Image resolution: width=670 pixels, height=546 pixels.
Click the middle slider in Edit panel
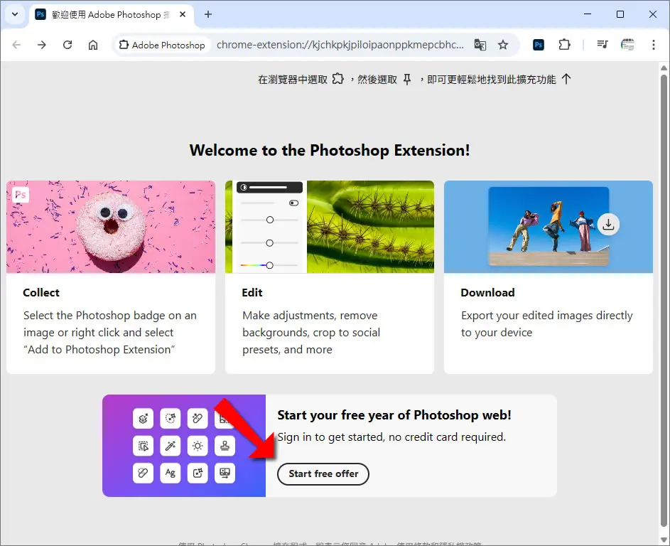[x=269, y=243]
